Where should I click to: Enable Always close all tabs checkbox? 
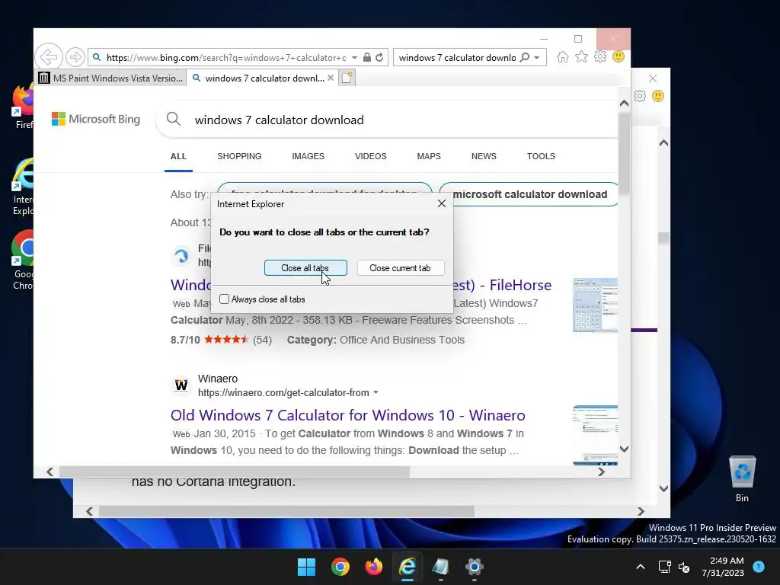click(x=225, y=299)
